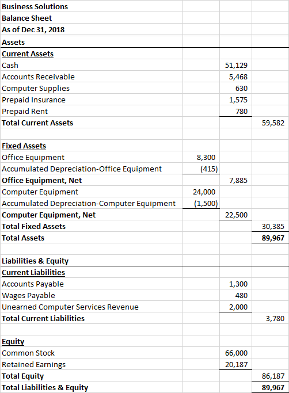Click the Wages Payable value 480
The height and width of the screenshot is (393, 289).
point(241,296)
